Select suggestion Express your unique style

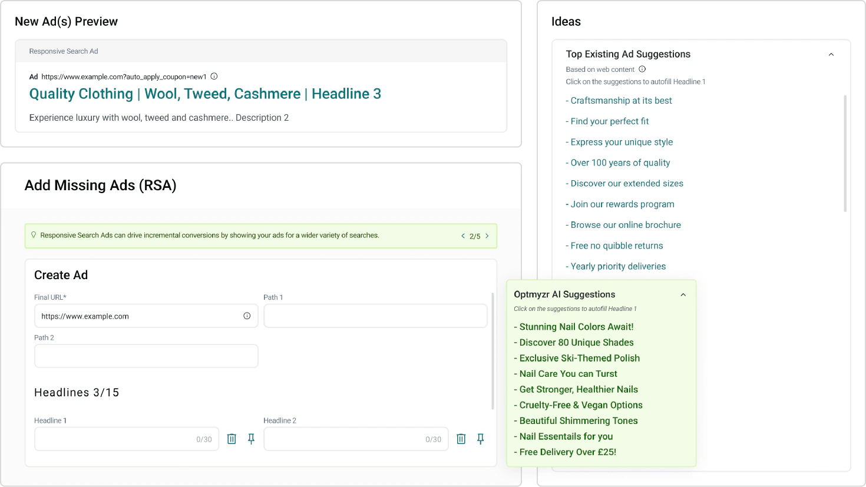619,142
